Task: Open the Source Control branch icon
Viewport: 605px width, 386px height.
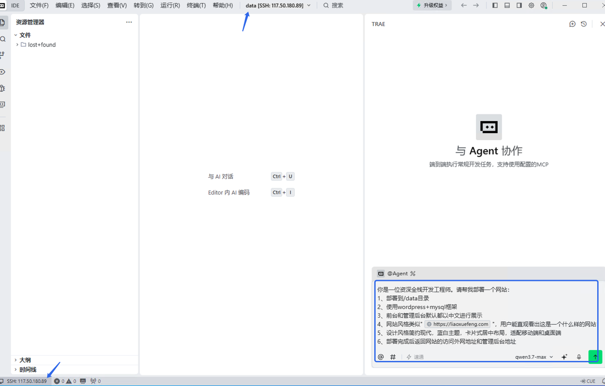Action: click(2, 55)
